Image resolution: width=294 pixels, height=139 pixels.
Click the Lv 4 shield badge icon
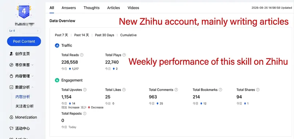[x=24, y=11]
